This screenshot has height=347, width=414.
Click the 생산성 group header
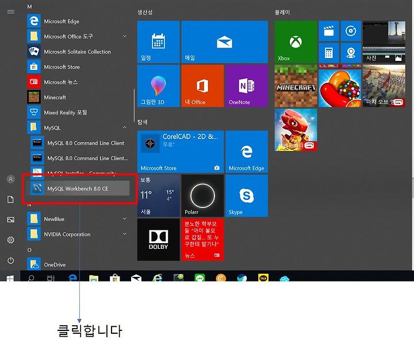(145, 12)
